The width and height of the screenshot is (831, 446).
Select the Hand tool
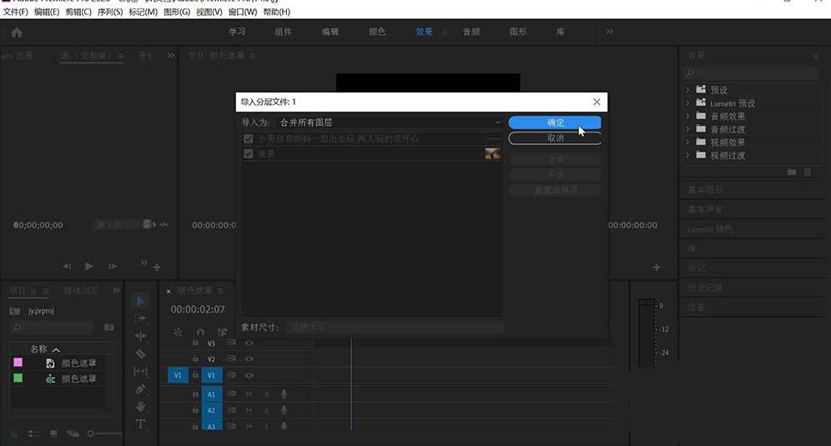pyautogui.click(x=140, y=406)
